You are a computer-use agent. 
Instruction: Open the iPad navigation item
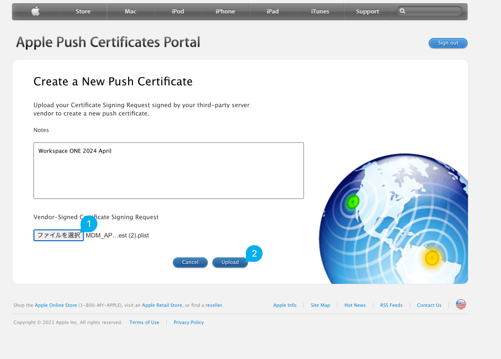pyautogui.click(x=272, y=12)
